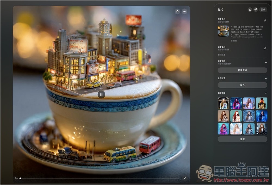Select the black blazer woman style thumbnail
Image resolution: width=272 pixels, height=185 pixels.
261,129
